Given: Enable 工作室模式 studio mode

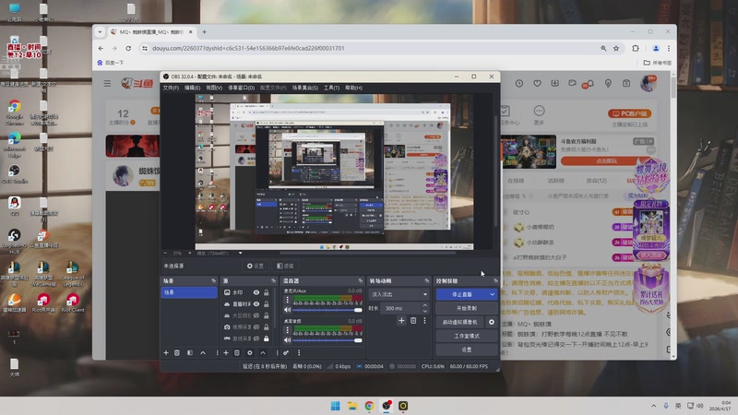Looking at the screenshot, I should click(467, 336).
